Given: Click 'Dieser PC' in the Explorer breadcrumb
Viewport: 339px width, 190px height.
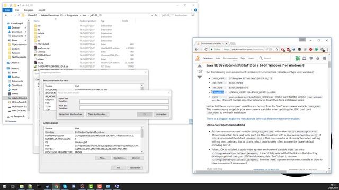Looking at the screenshot, I should [33, 15].
